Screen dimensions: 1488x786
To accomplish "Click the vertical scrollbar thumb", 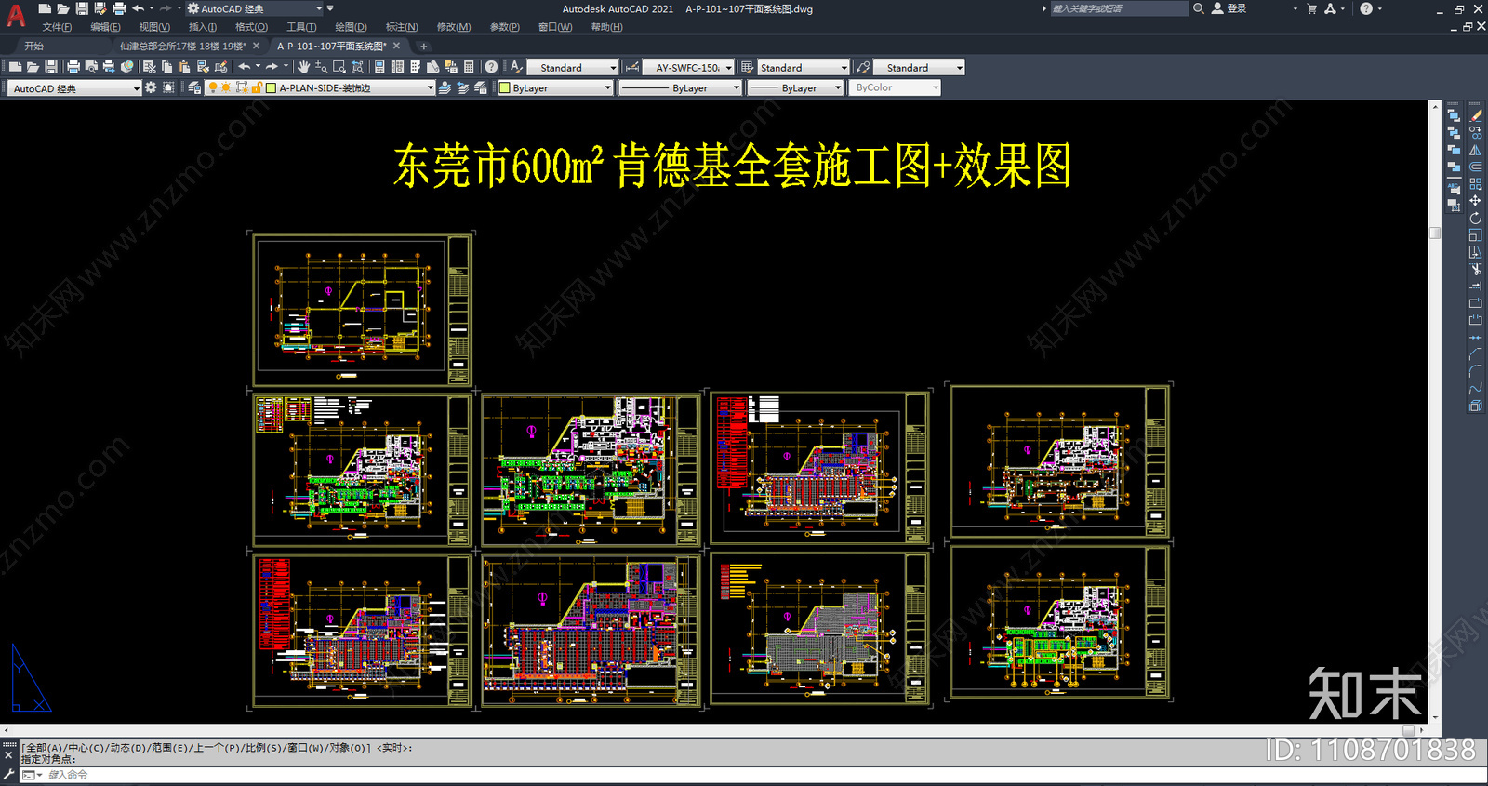I will [x=1435, y=233].
